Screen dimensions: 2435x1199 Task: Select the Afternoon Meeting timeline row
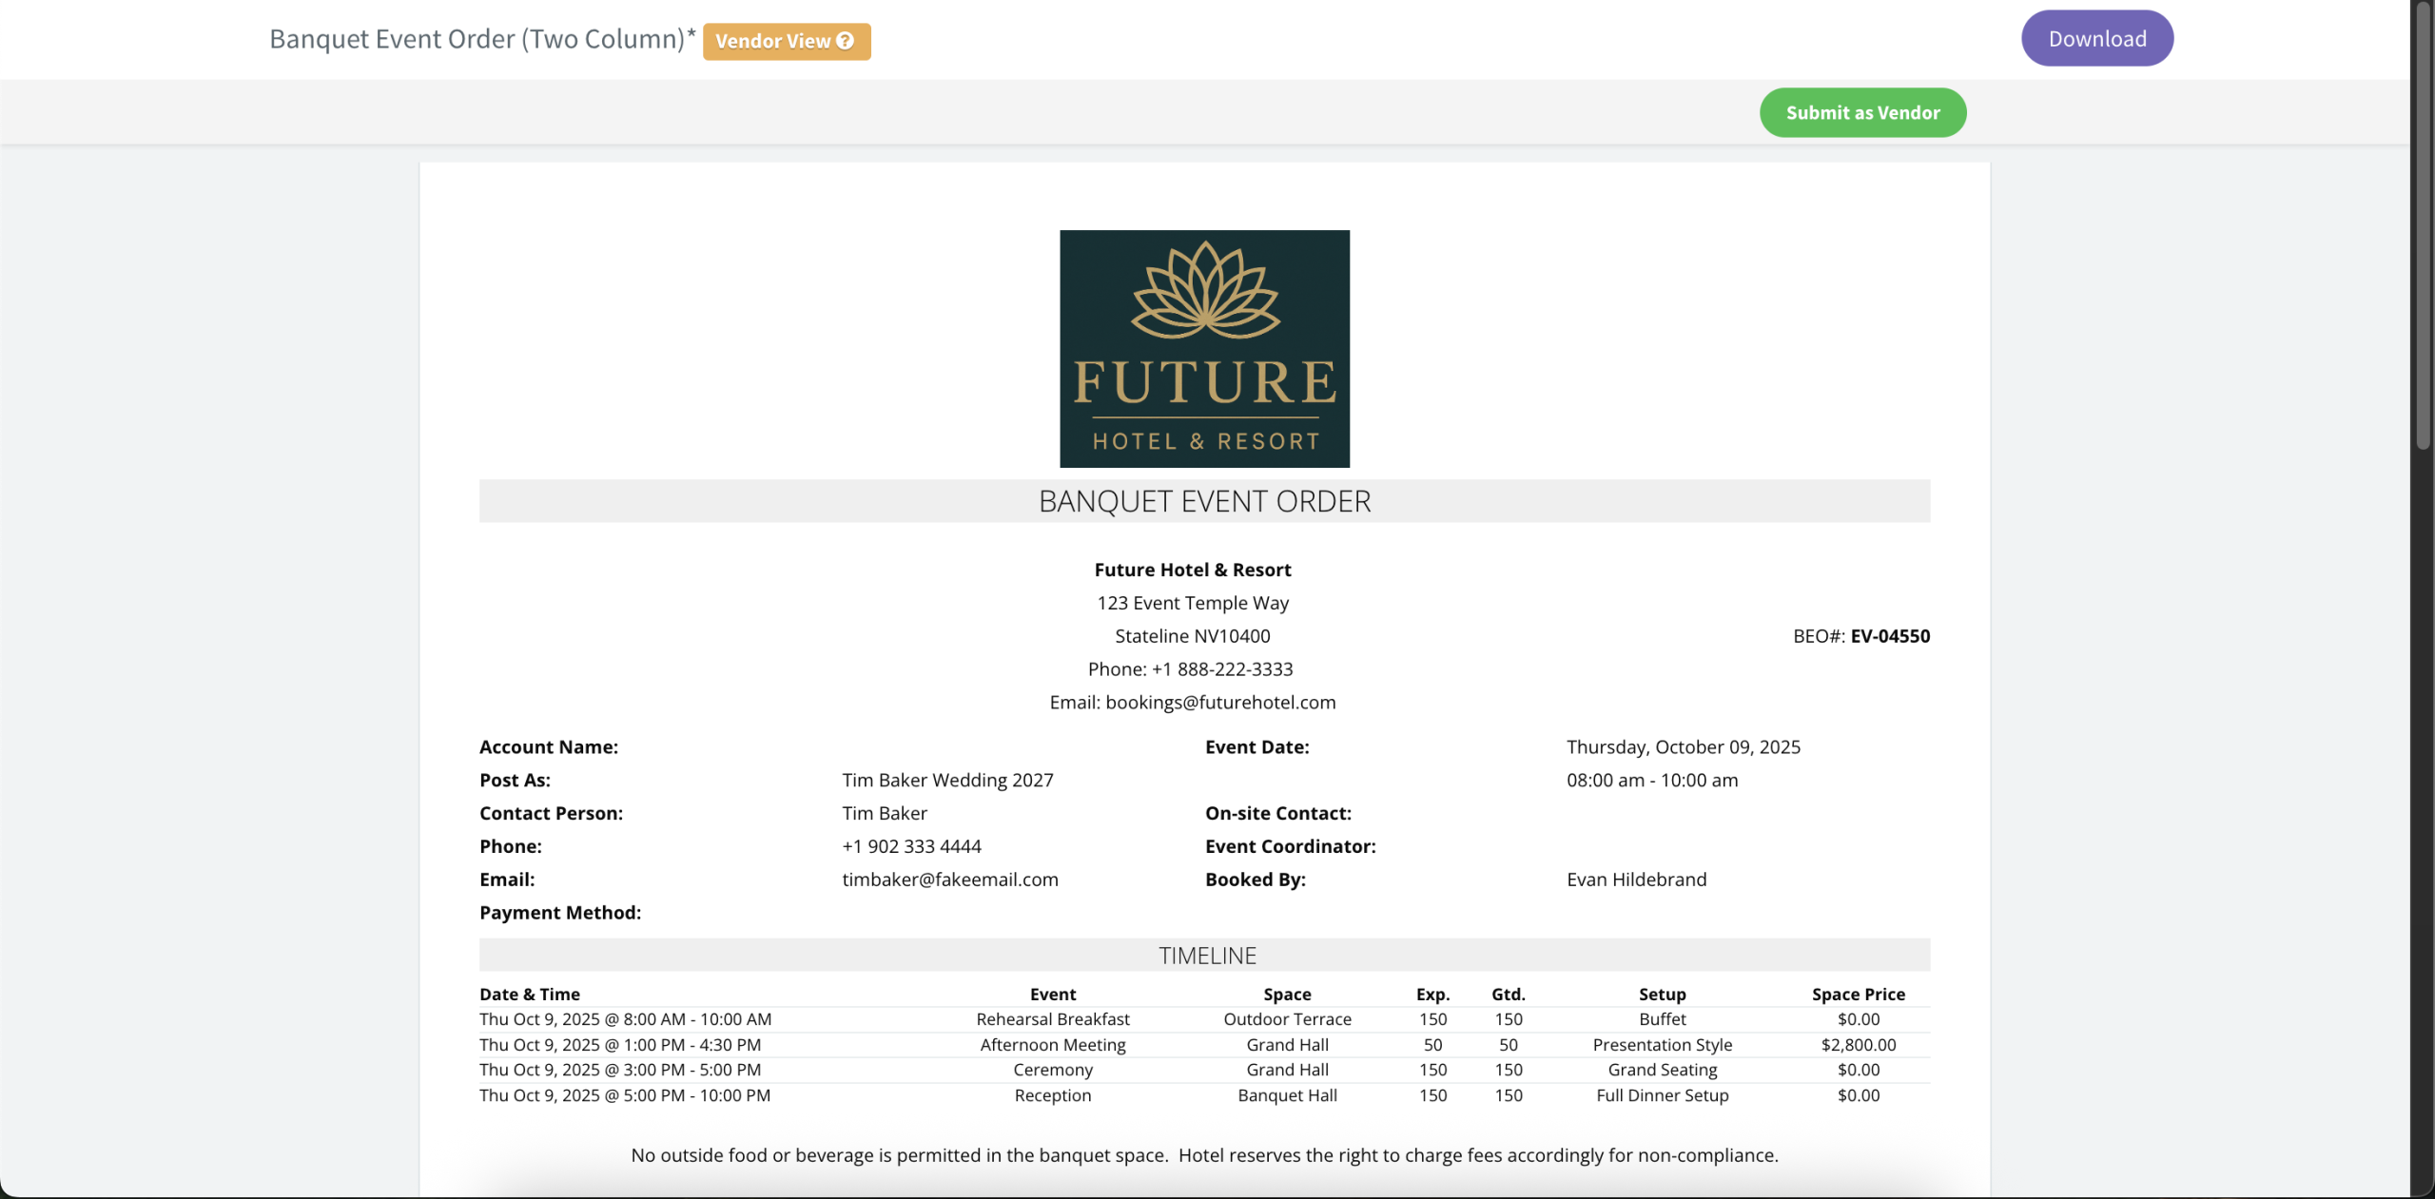tap(1052, 1045)
